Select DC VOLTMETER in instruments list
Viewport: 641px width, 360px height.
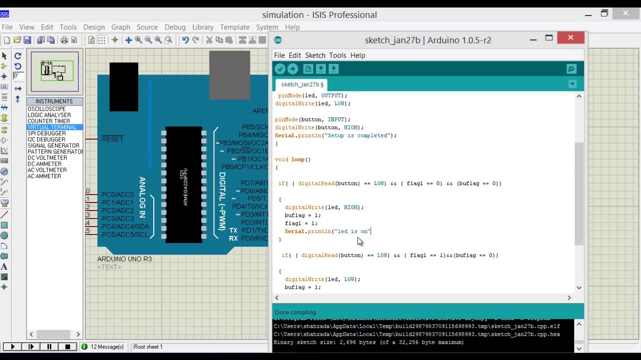pyautogui.click(x=47, y=158)
